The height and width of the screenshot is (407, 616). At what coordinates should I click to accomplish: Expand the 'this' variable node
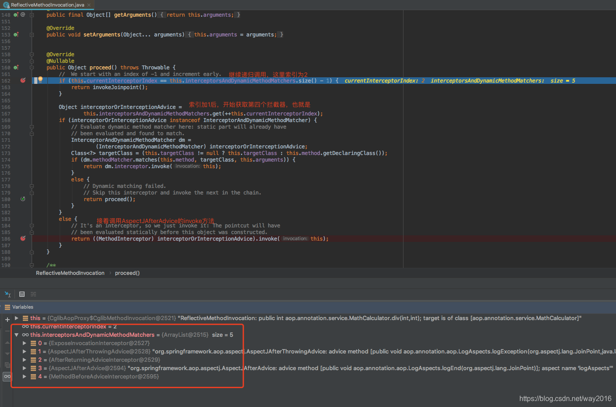point(16,318)
